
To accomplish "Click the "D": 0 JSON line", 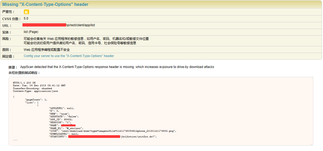I will point(54,111).
